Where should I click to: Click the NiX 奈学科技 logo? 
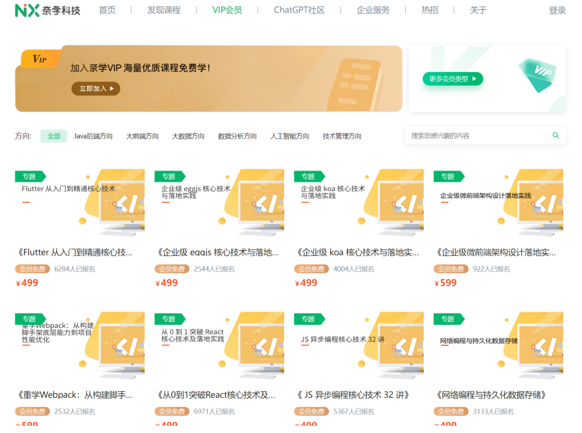pyautogui.click(x=48, y=10)
